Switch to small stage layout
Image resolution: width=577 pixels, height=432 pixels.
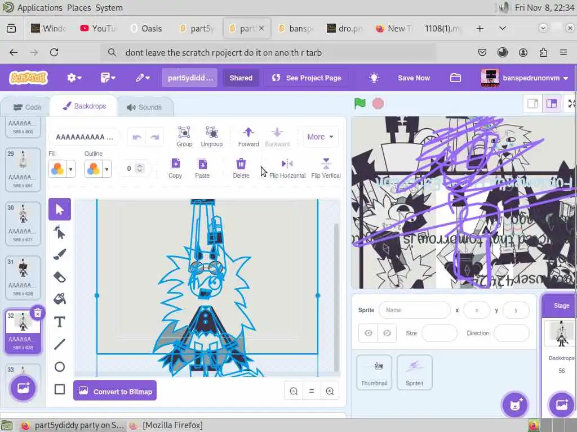point(532,103)
